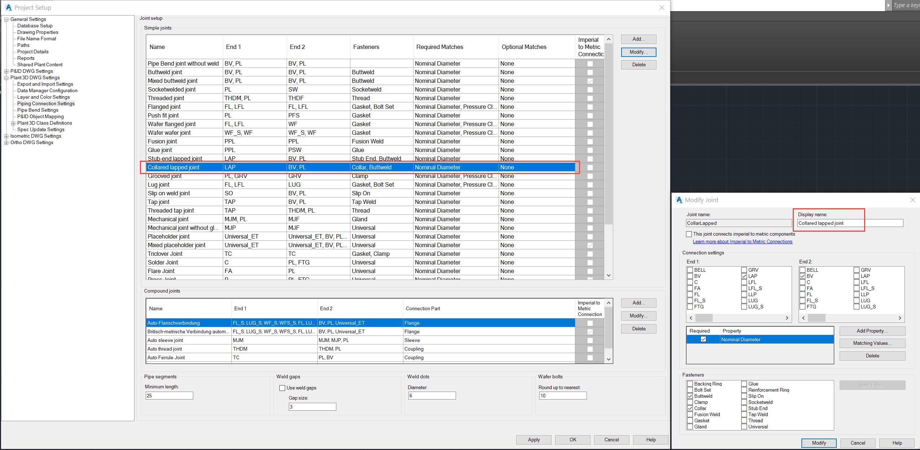Image resolution: width=920 pixels, height=450 pixels.
Task: Confirm with the Modify button in Modify Joint
Action: pyautogui.click(x=819, y=443)
